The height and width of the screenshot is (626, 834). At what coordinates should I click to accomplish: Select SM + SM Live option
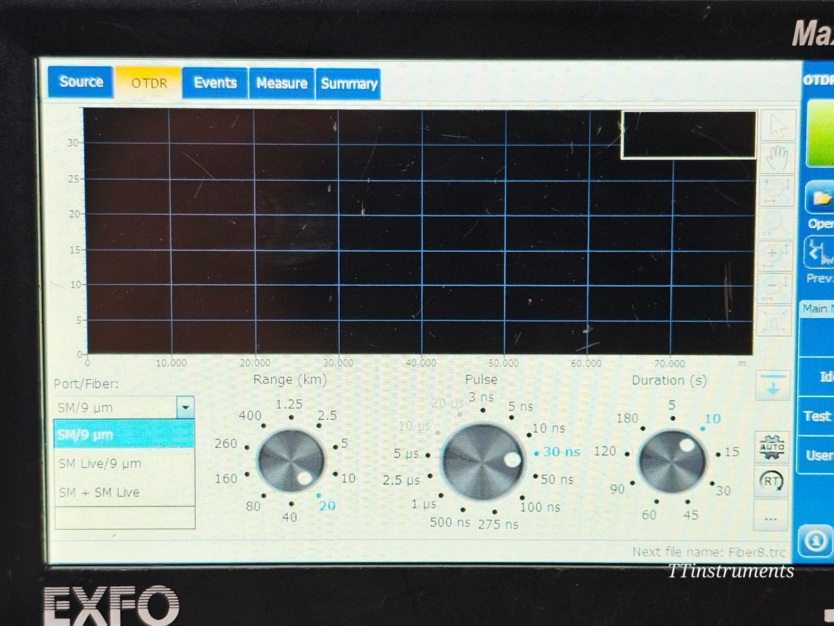124,492
